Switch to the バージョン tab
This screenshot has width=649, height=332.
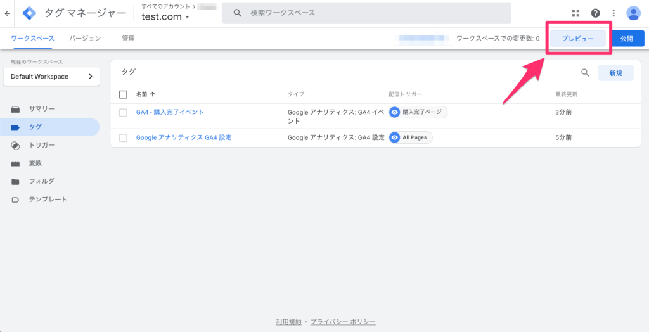click(85, 39)
